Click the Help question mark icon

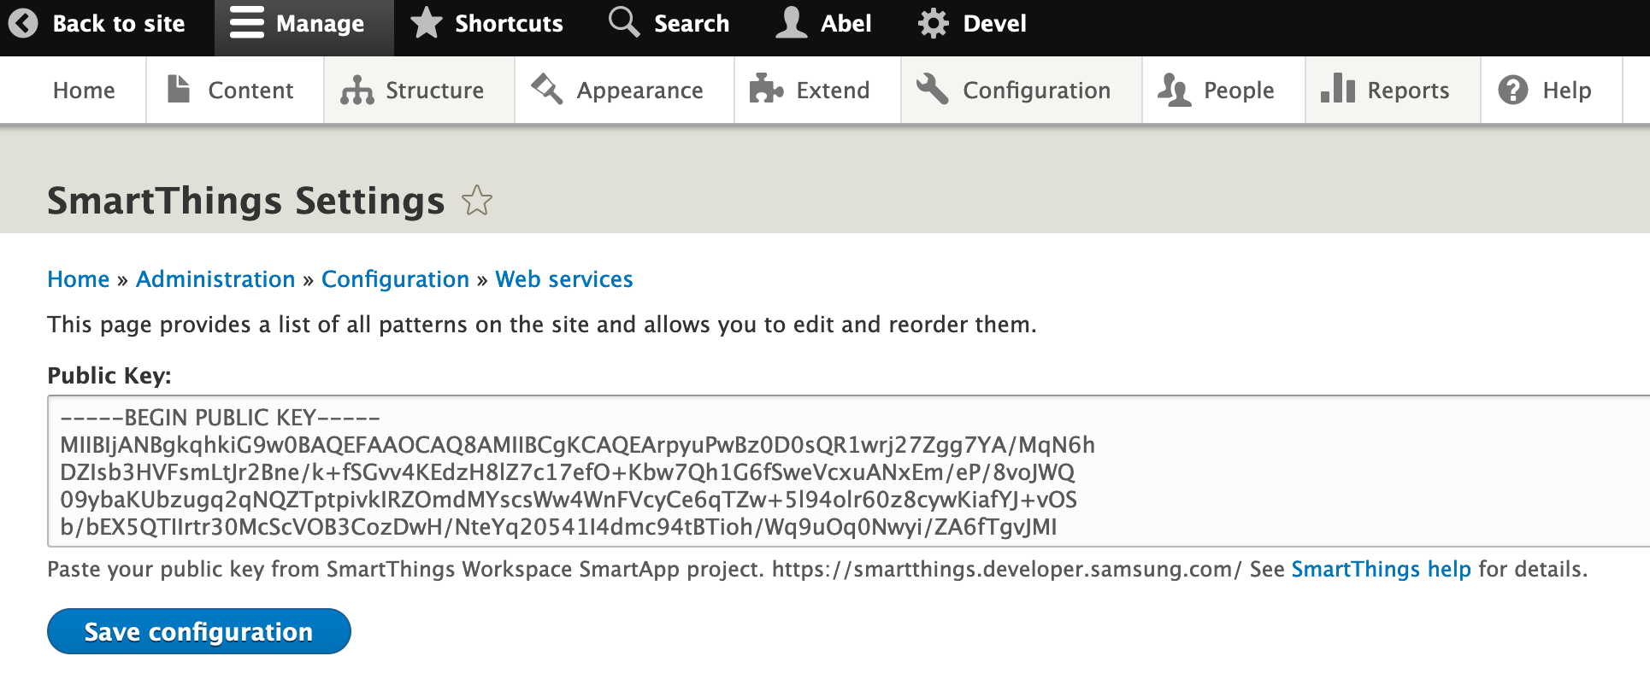coord(1513,90)
